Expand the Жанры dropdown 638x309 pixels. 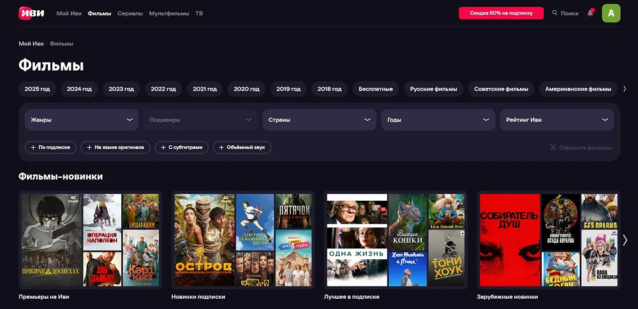(x=82, y=120)
